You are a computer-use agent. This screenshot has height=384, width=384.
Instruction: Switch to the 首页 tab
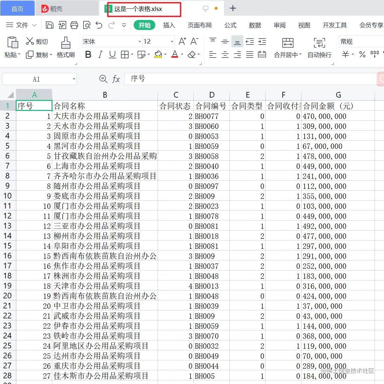click(17, 9)
